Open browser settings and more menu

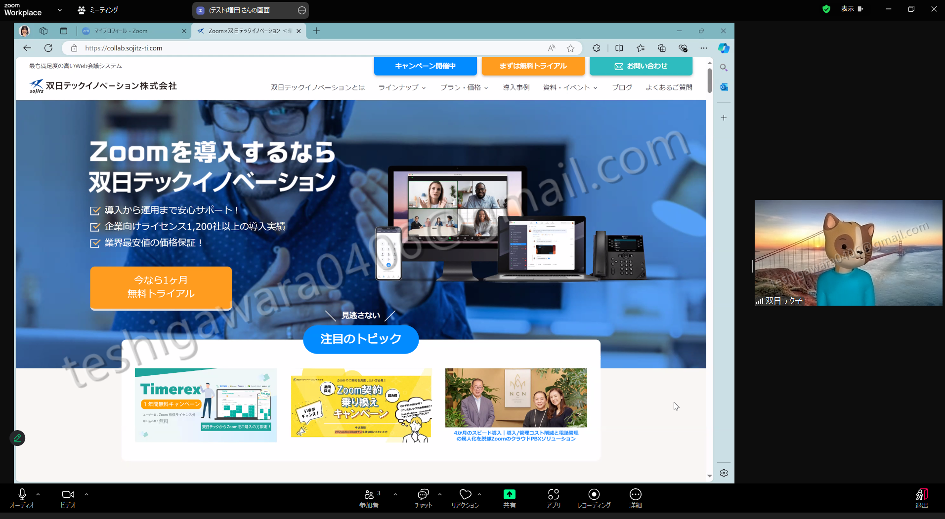coord(704,48)
